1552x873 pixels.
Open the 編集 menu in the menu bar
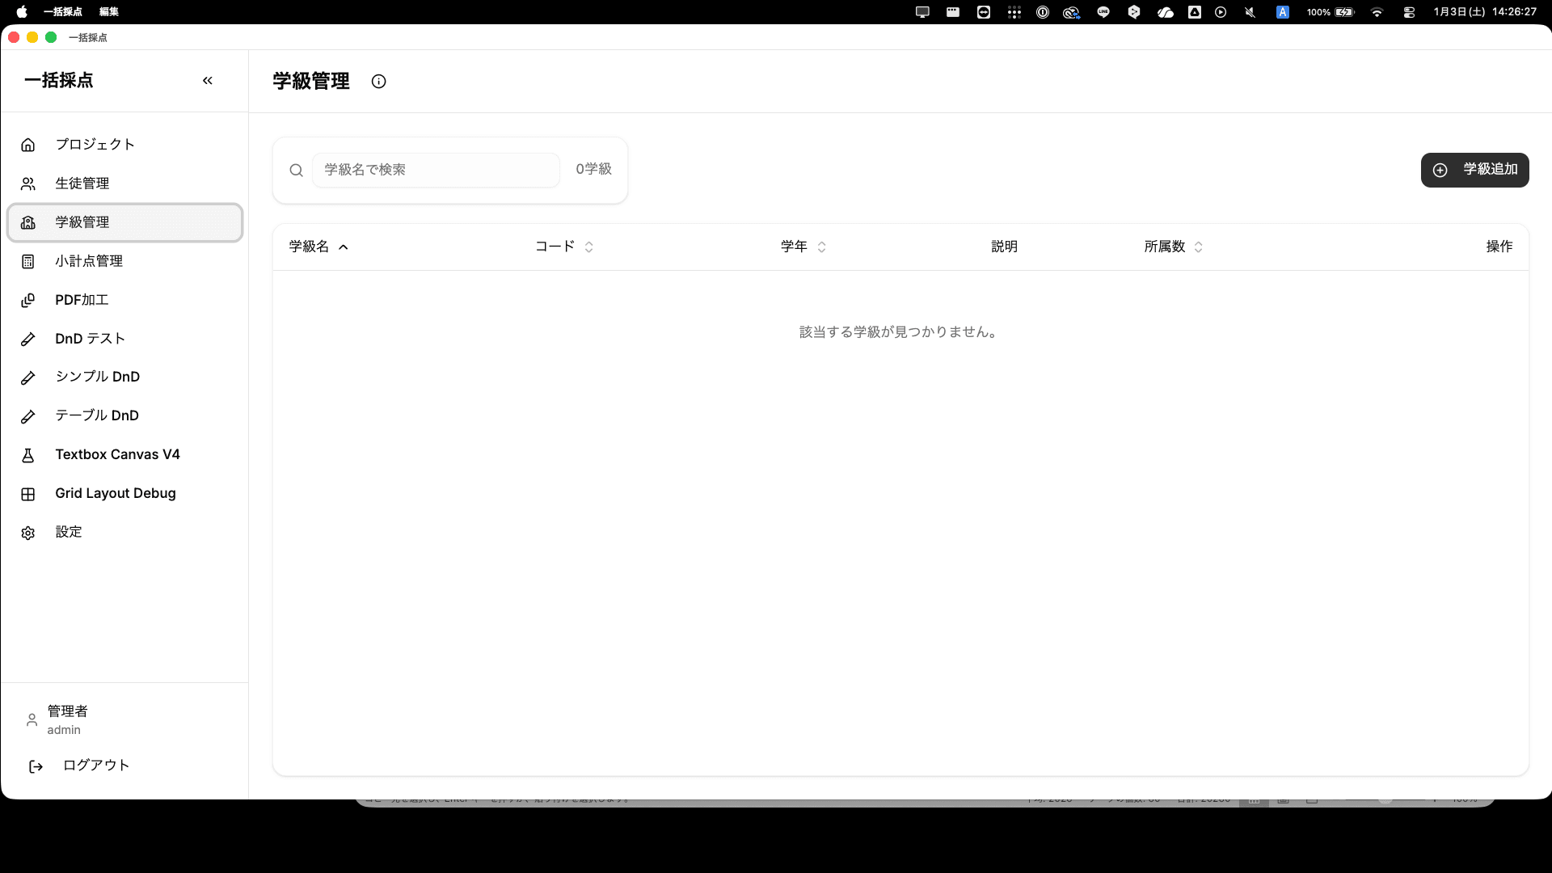click(x=108, y=12)
